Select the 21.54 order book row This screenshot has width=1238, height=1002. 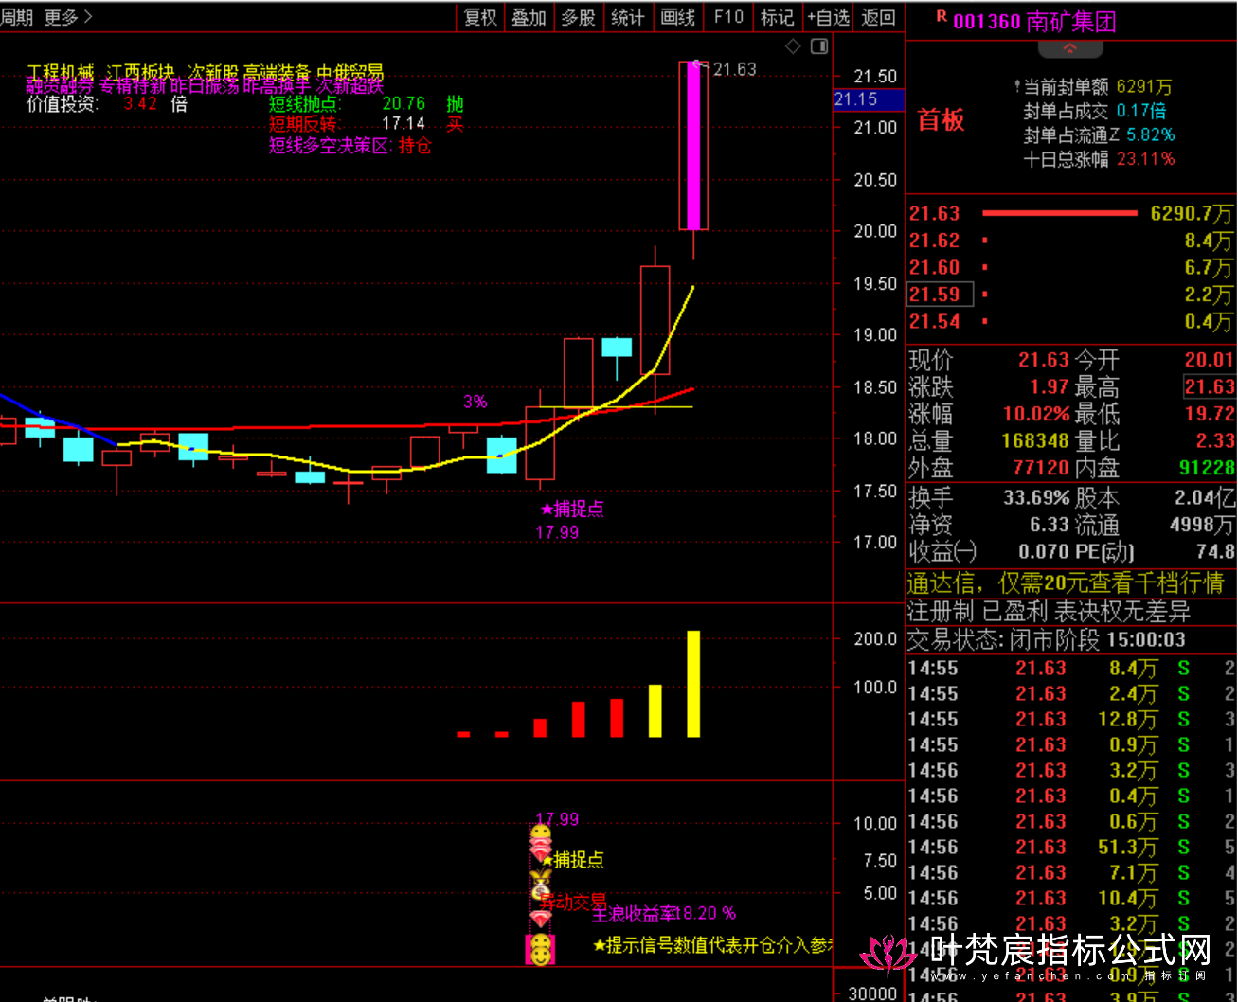click(1070, 322)
